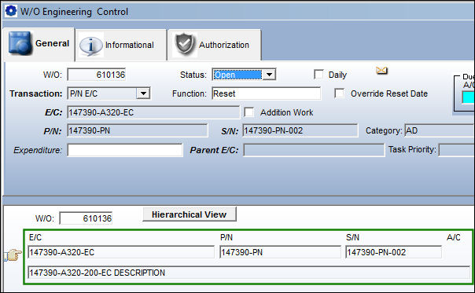The height and width of the screenshot is (293, 475).
Task: Click the Informational tab info bubble icon
Action: tap(91, 45)
